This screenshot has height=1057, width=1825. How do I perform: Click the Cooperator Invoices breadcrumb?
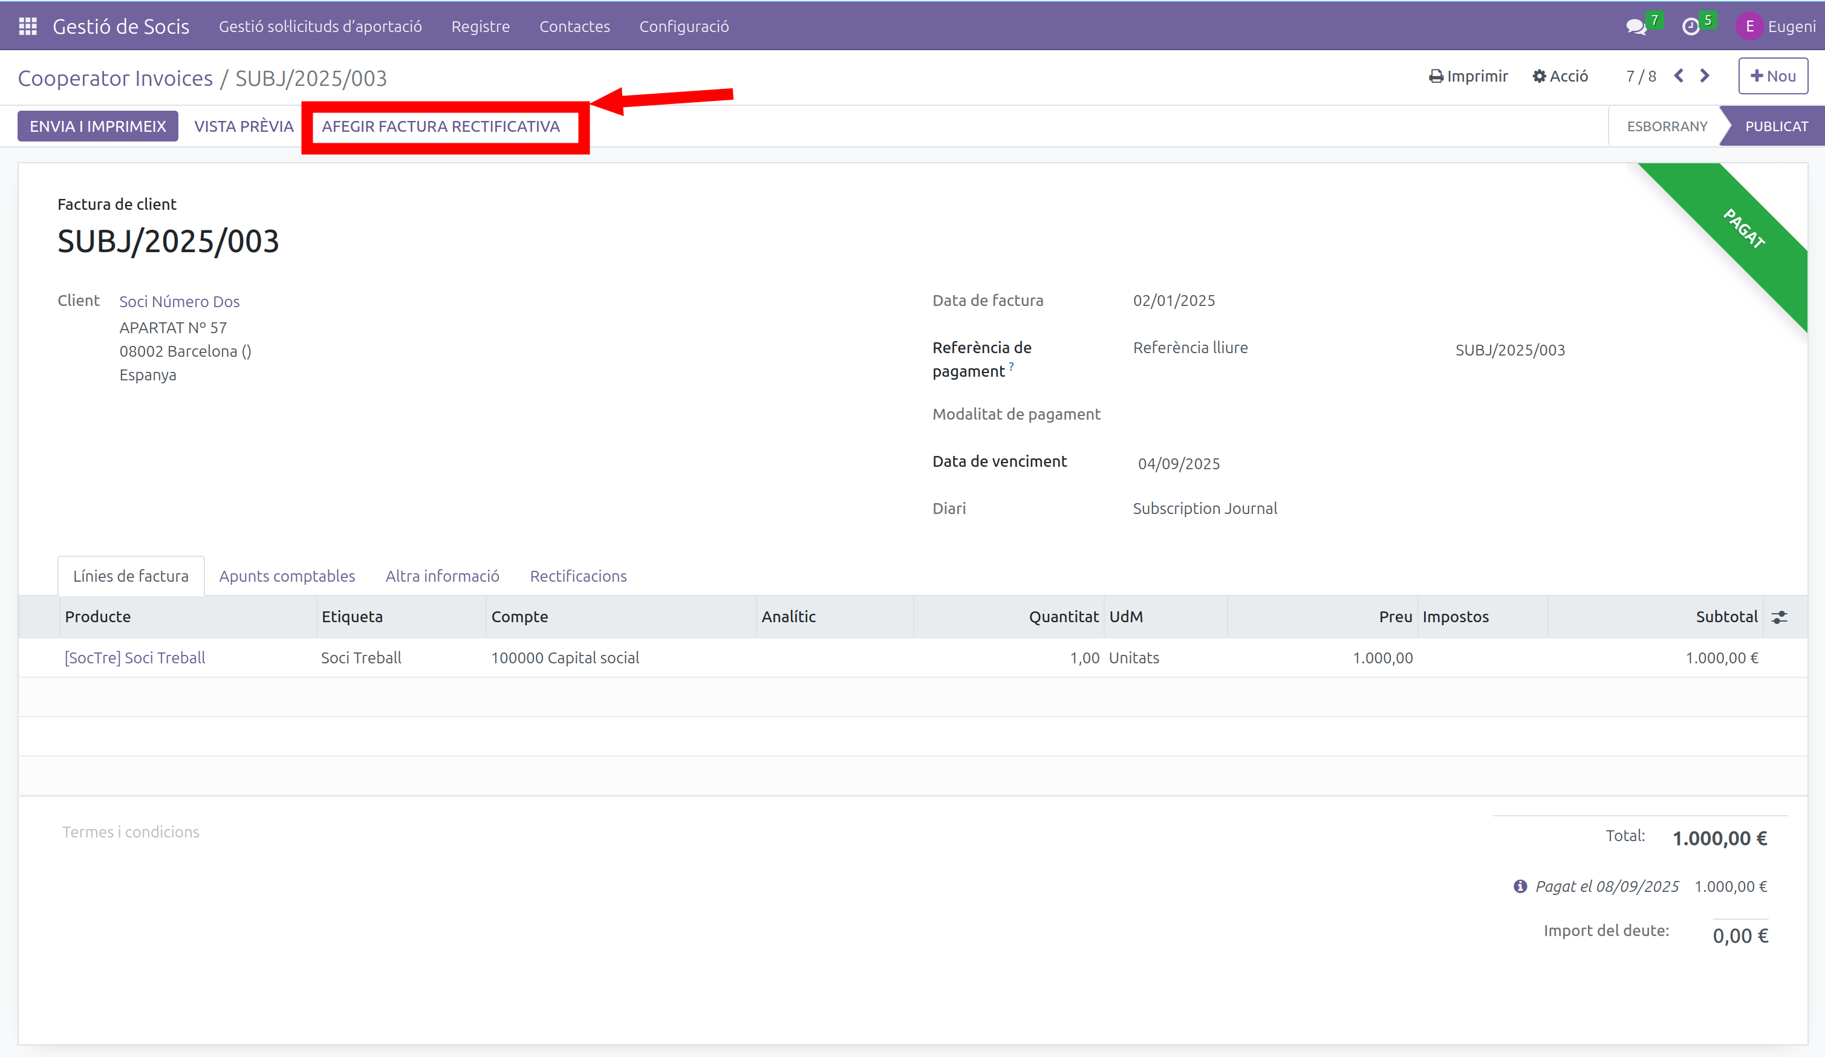point(115,78)
